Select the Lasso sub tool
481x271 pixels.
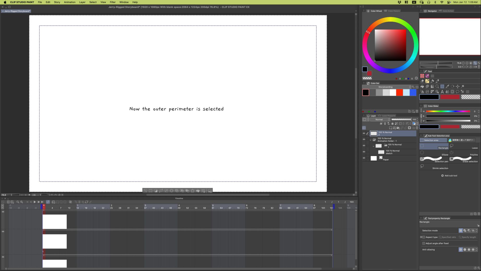[464, 146]
